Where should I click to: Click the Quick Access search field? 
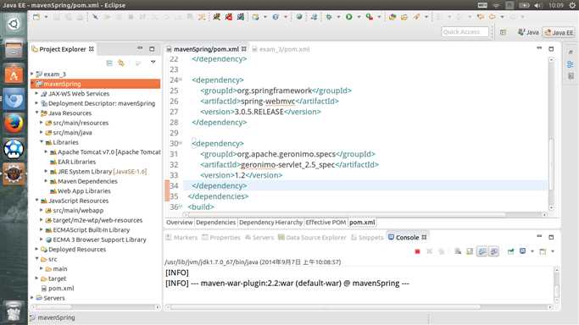pos(465,32)
